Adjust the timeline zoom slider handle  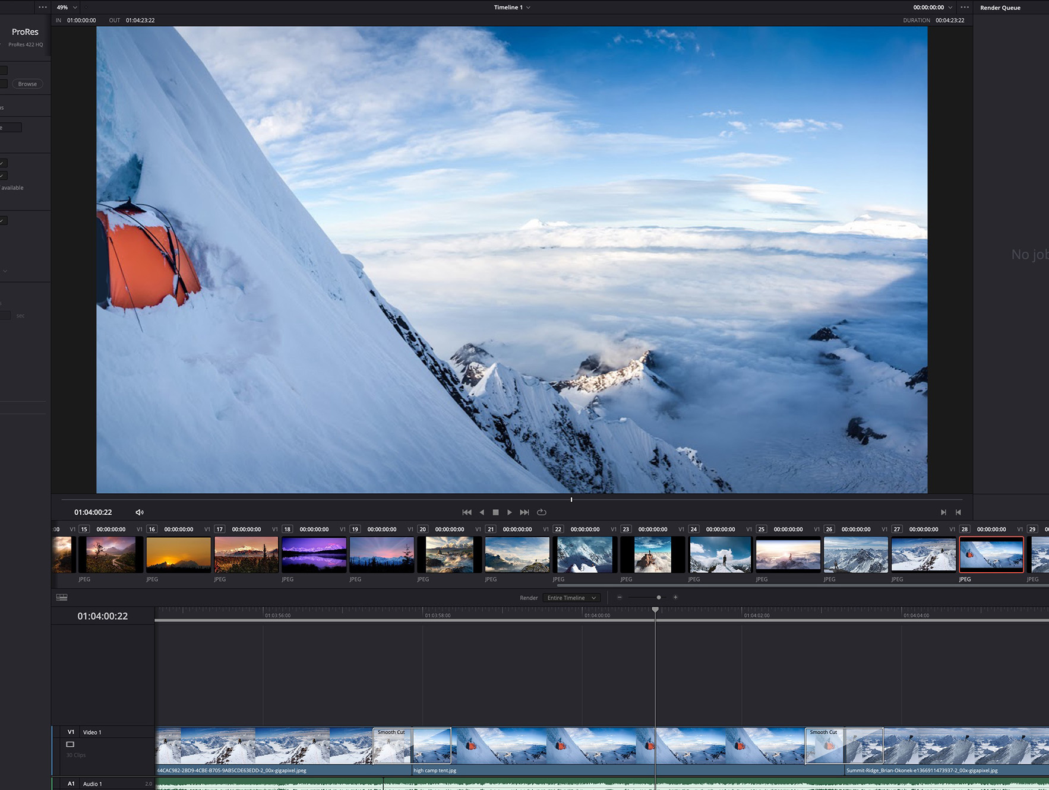(x=659, y=598)
